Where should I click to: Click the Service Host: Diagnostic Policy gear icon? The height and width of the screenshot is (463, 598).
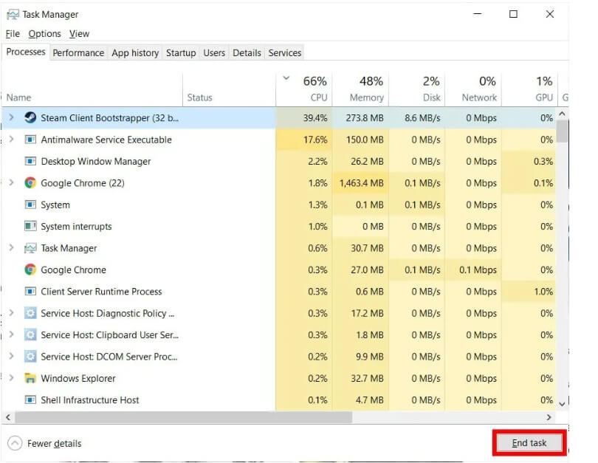point(30,314)
